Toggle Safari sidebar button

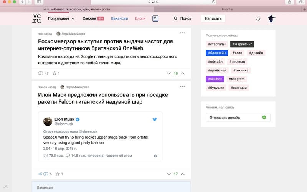[39, 2]
